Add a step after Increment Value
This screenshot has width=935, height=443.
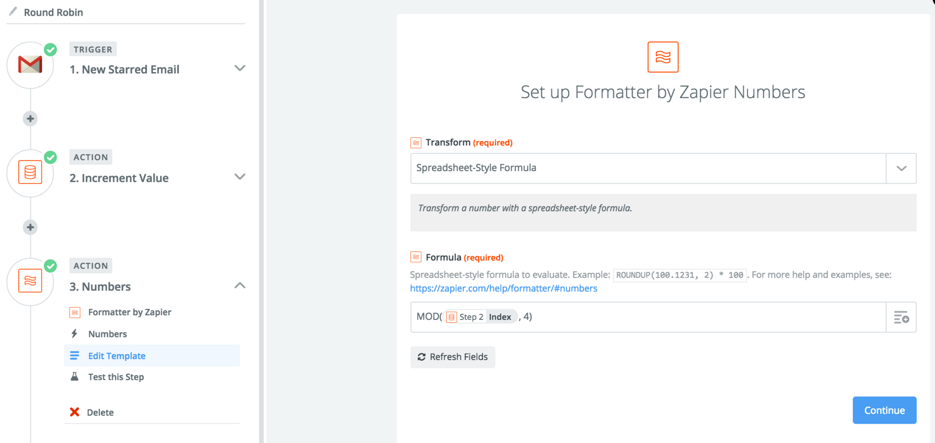[30, 227]
